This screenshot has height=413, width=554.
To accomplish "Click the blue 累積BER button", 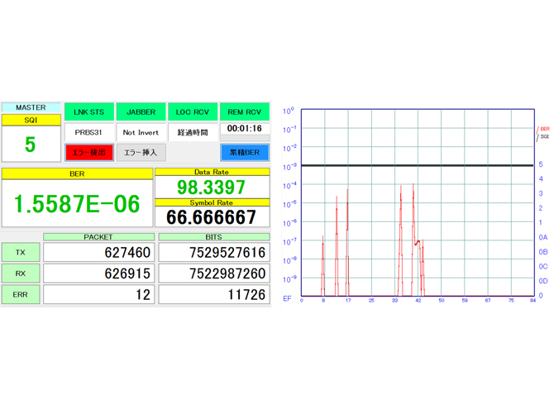I will [245, 152].
